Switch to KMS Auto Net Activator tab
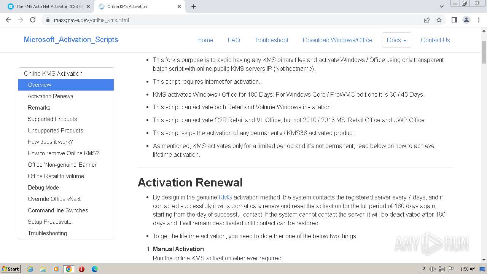The width and height of the screenshot is (487, 274). 48,6
